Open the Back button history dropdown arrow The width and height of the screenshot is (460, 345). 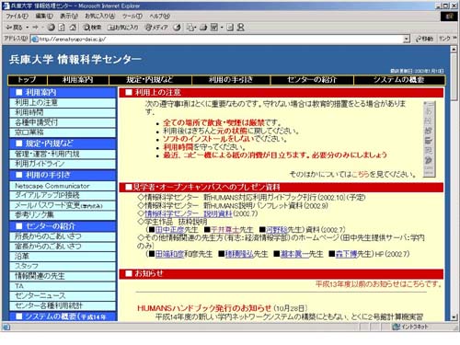28,28
